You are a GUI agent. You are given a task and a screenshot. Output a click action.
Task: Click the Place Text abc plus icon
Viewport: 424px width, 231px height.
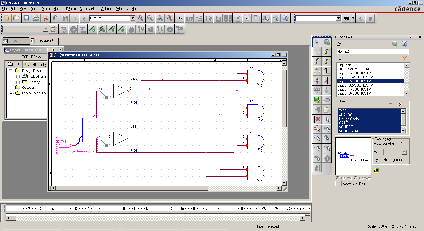click(317, 158)
